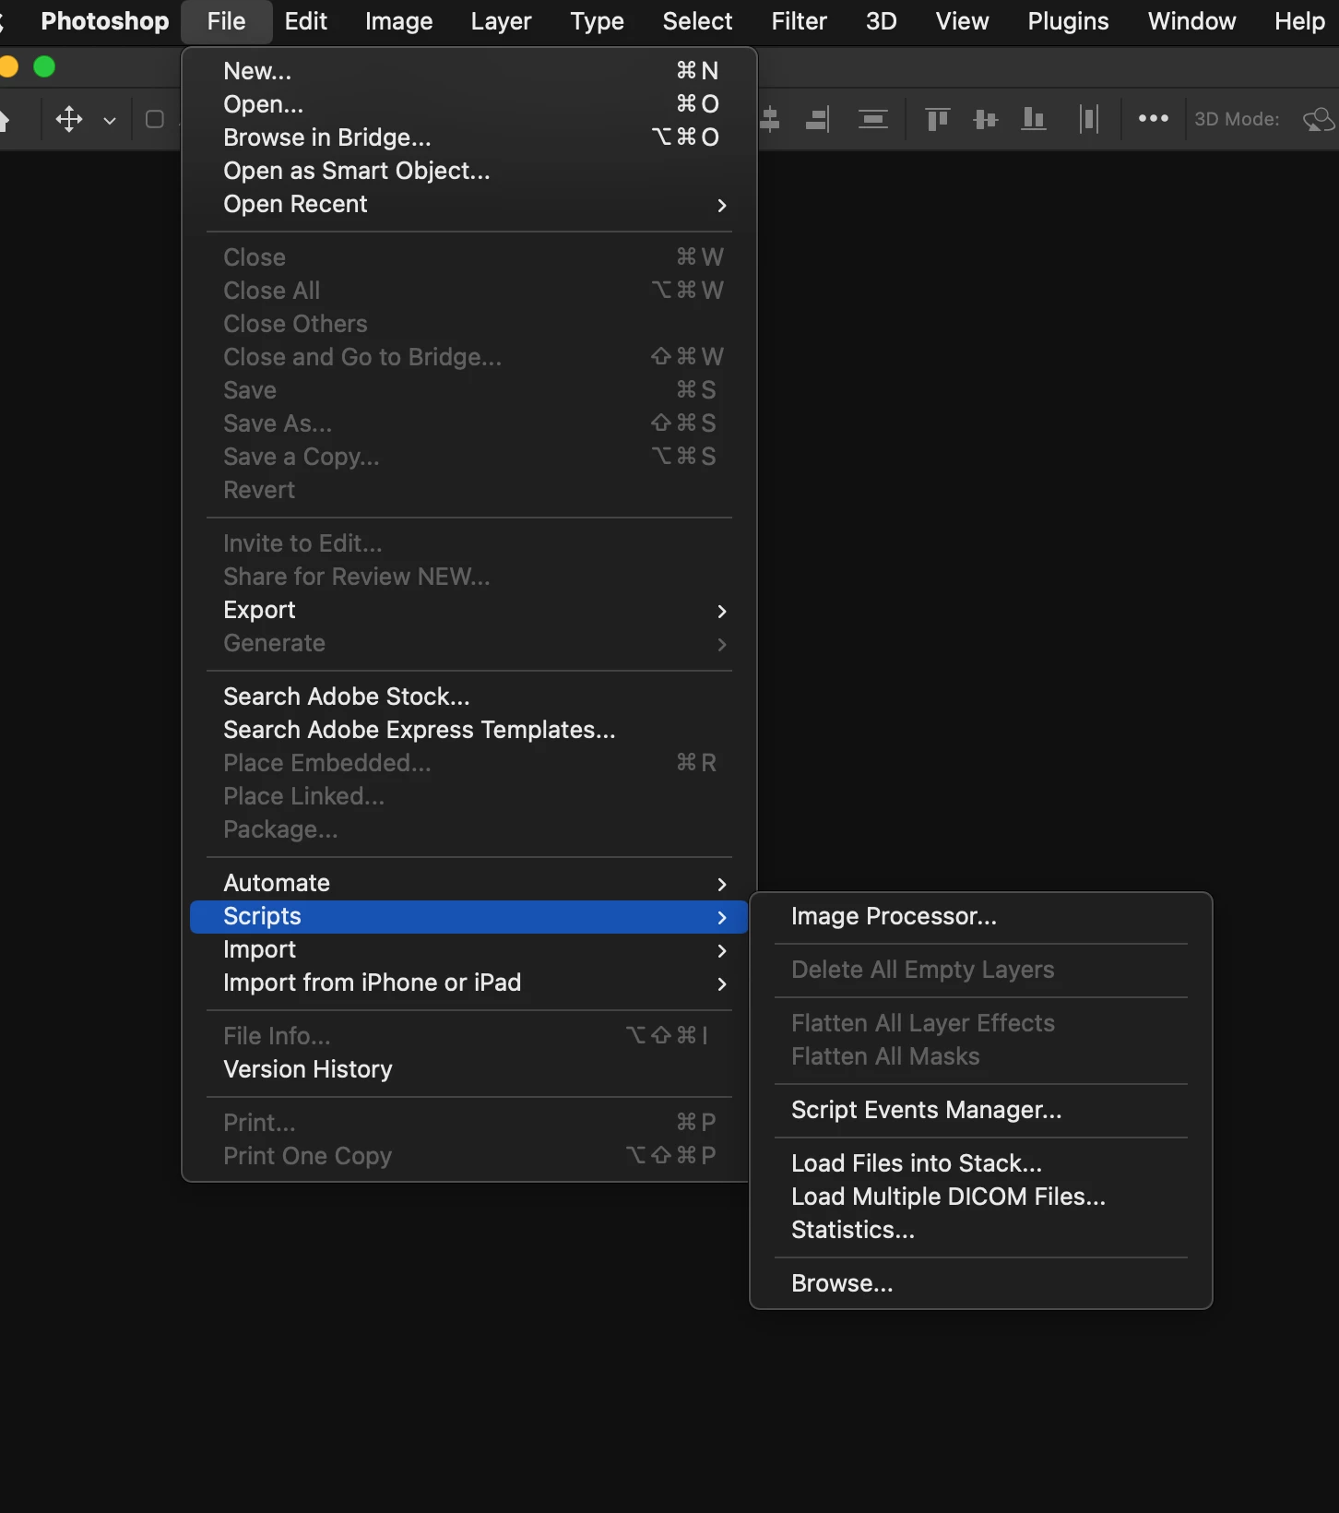The image size is (1339, 1513).
Task: Select Open as Smart Object...
Action: coord(469,171)
